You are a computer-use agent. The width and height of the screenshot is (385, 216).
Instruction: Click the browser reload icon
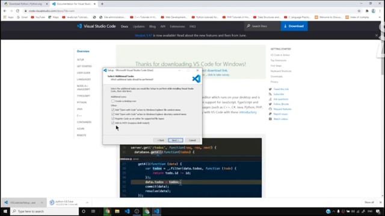(17, 11)
